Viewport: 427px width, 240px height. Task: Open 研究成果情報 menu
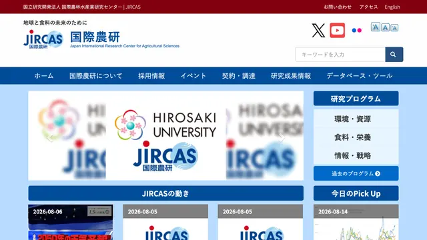291,75
